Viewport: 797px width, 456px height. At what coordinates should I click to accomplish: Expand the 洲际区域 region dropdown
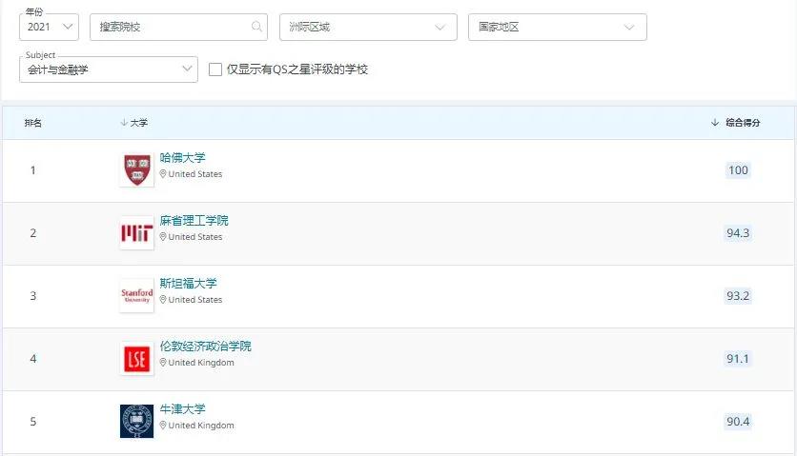point(368,27)
